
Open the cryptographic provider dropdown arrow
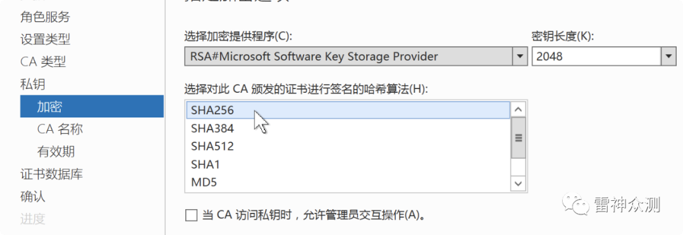519,57
